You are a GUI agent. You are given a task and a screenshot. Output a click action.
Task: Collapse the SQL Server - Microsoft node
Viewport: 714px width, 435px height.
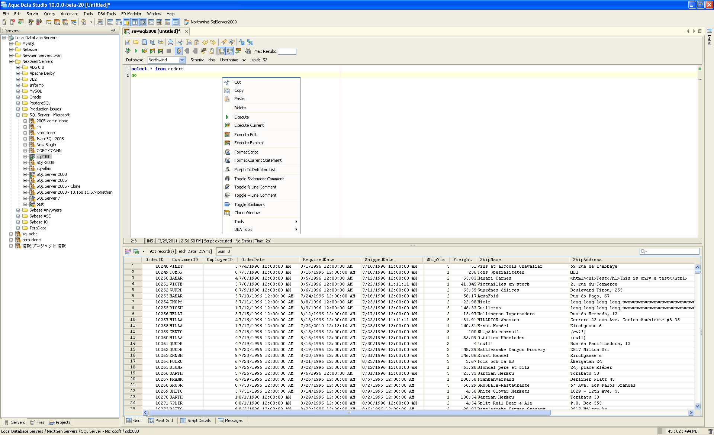coord(18,115)
